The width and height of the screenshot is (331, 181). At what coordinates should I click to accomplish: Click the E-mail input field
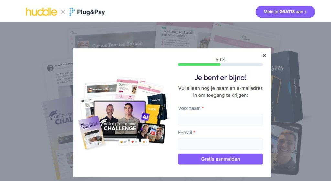220,144
